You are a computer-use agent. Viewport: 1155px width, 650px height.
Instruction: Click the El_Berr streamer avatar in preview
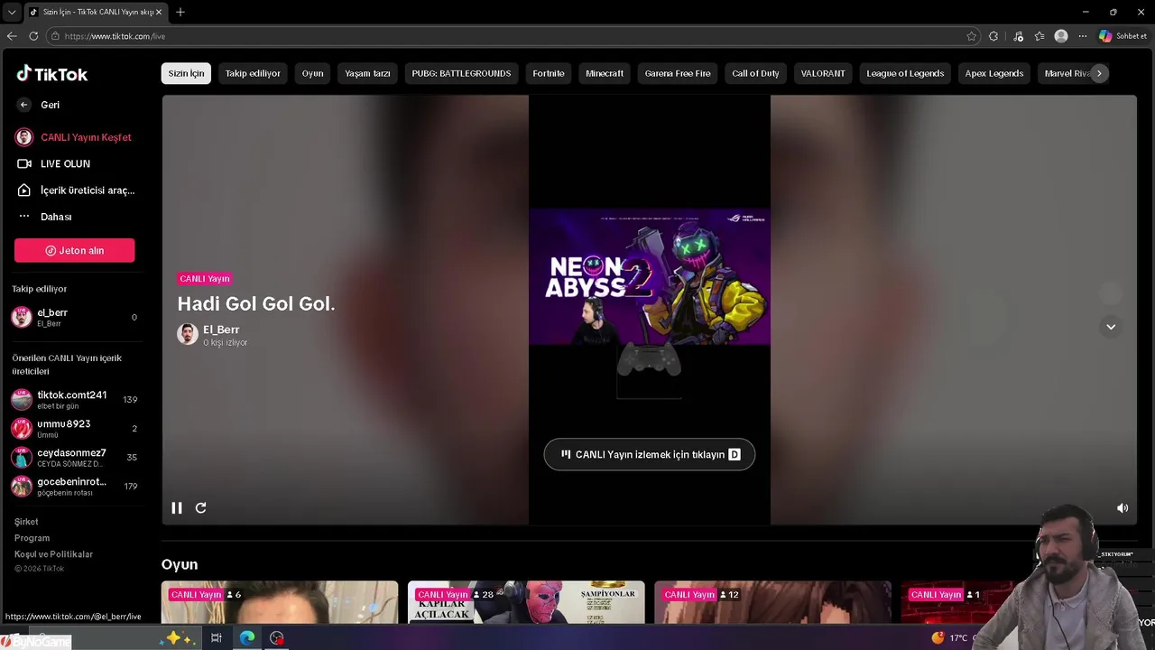tap(188, 335)
